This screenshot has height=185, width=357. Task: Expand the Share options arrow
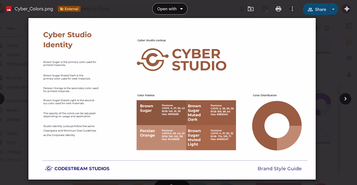click(x=333, y=9)
